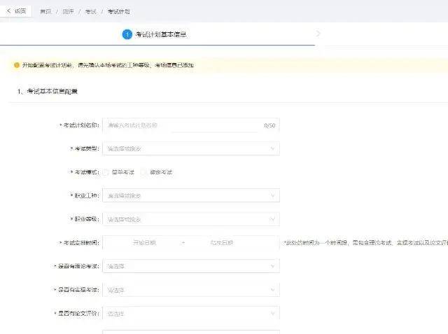The height and width of the screenshot is (334, 448).
Task: Click the 返回 back button
Action: [x=16, y=11]
